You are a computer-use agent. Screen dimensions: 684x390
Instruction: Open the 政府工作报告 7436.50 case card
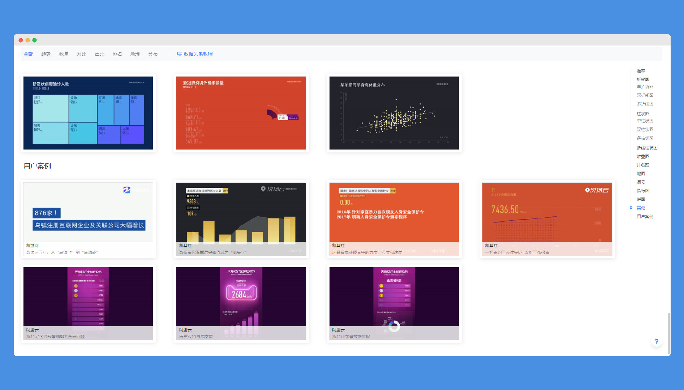coord(547,219)
